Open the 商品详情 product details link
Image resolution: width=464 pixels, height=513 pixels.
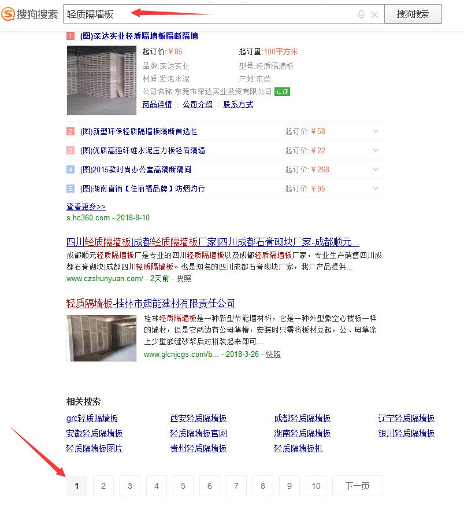click(x=157, y=105)
